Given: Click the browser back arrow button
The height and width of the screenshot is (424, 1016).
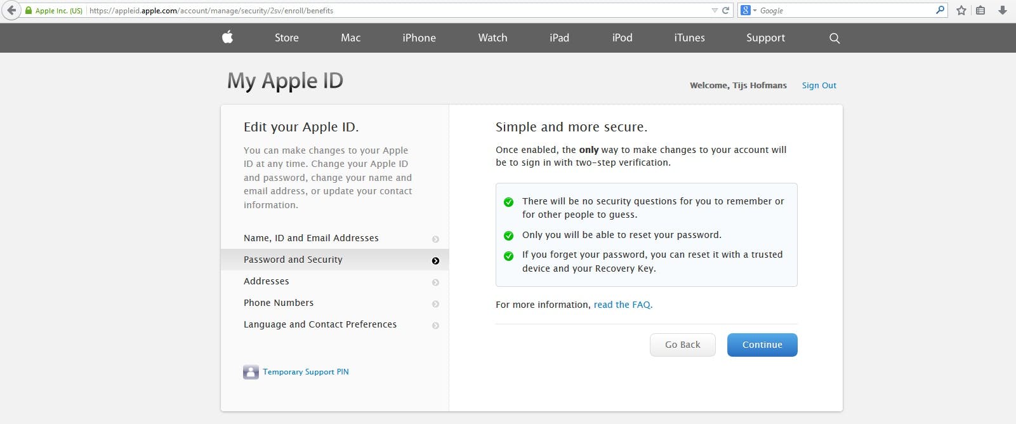Looking at the screenshot, I should click(x=11, y=10).
